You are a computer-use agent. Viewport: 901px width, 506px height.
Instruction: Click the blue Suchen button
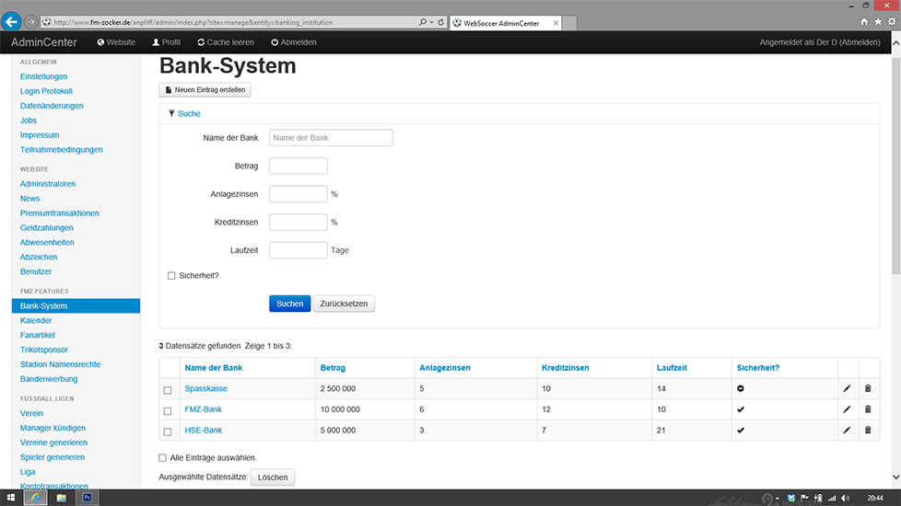[289, 304]
